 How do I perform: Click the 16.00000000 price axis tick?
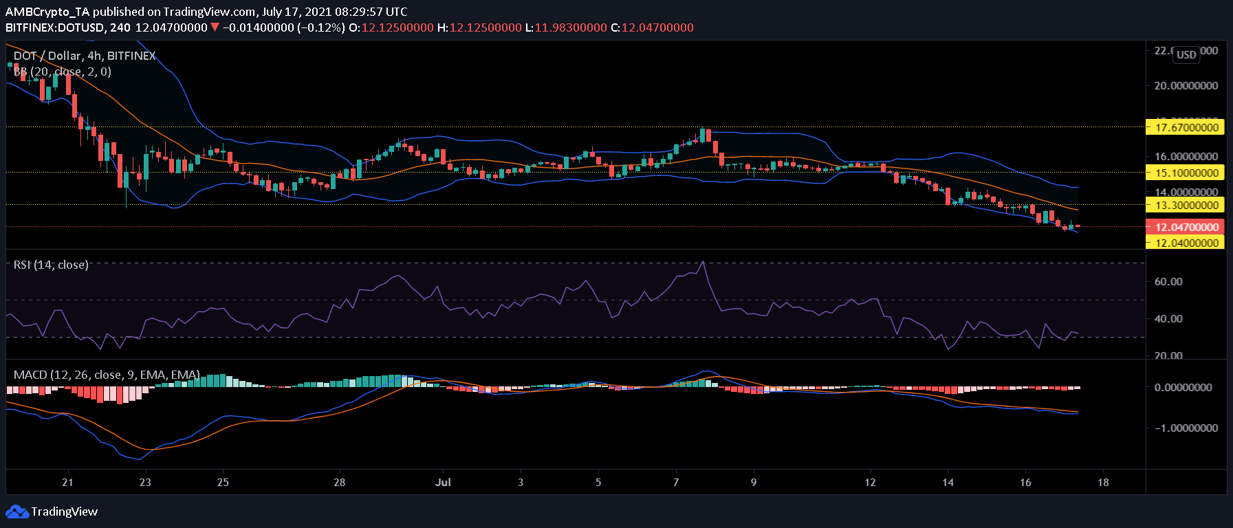coord(1186,156)
